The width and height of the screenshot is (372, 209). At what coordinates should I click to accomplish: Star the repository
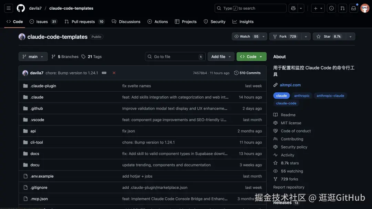pyautogui.click(x=329, y=36)
